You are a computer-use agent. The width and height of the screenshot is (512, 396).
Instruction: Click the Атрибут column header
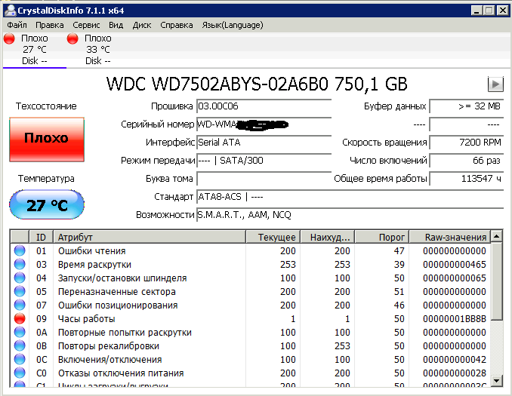click(150, 237)
